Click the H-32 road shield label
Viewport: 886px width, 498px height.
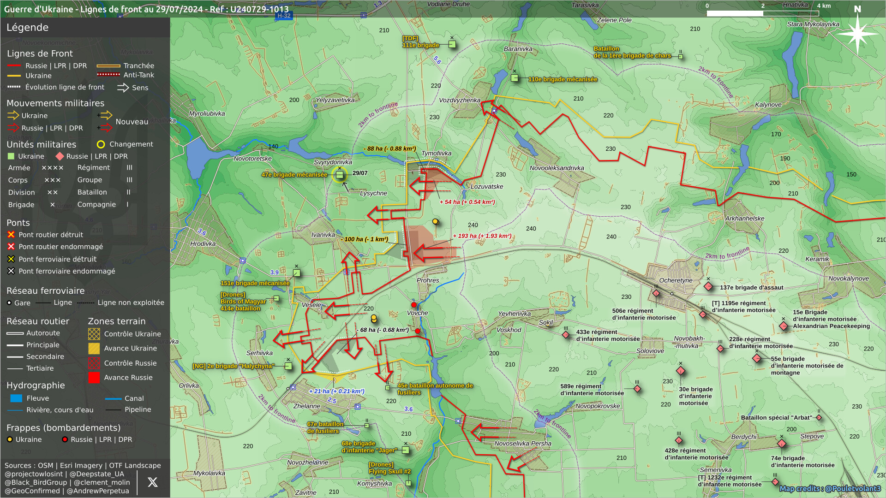(284, 16)
